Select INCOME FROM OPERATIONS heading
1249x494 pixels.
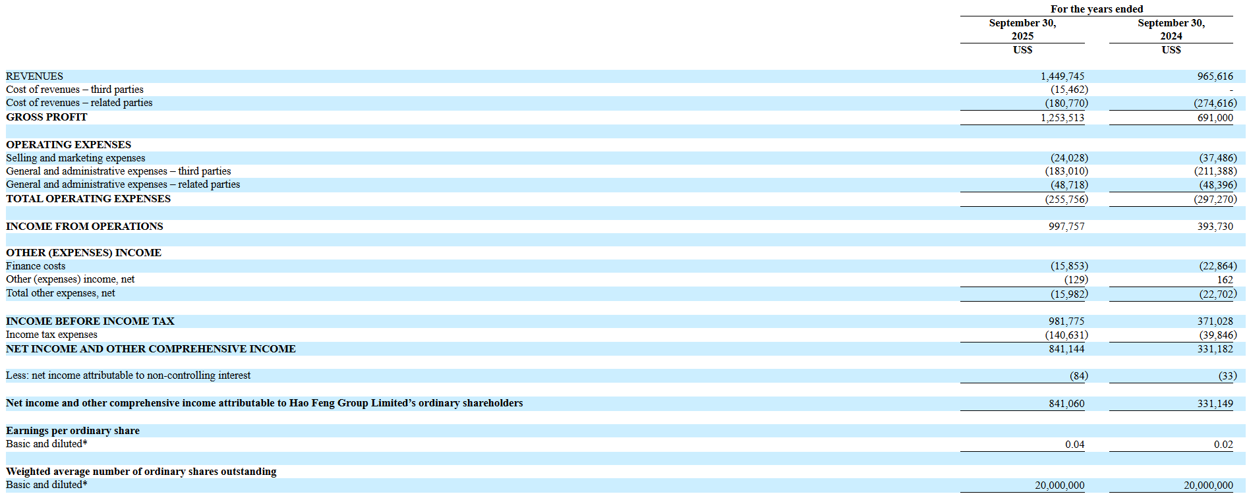[x=84, y=227]
